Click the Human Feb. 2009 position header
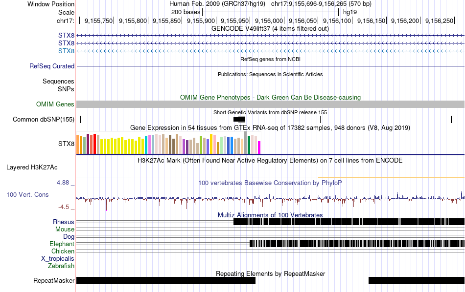465x292 pixels. click(270, 4)
